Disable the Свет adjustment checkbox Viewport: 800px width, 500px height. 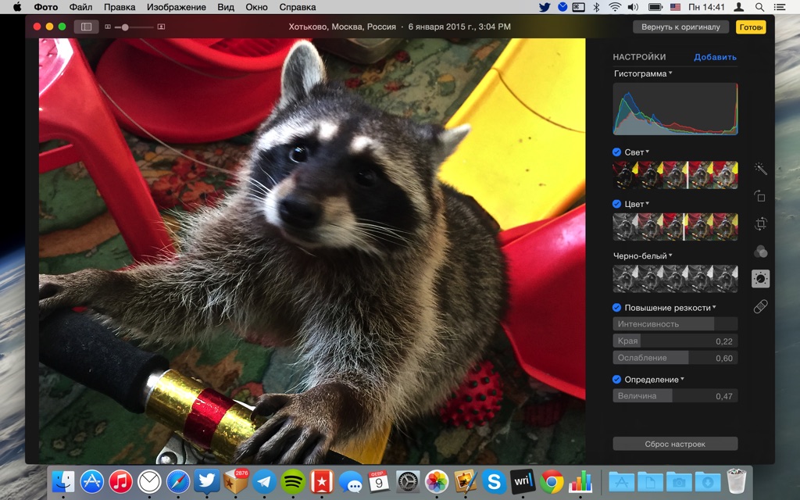point(617,152)
